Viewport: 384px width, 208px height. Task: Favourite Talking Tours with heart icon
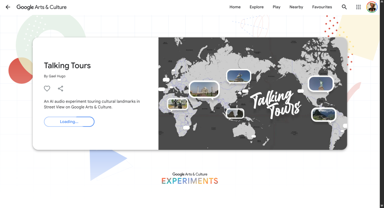(47, 89)
